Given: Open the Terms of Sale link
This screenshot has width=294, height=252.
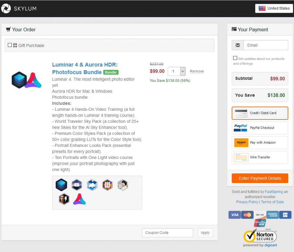Looking at the screenshot, I should coord(272,202).
